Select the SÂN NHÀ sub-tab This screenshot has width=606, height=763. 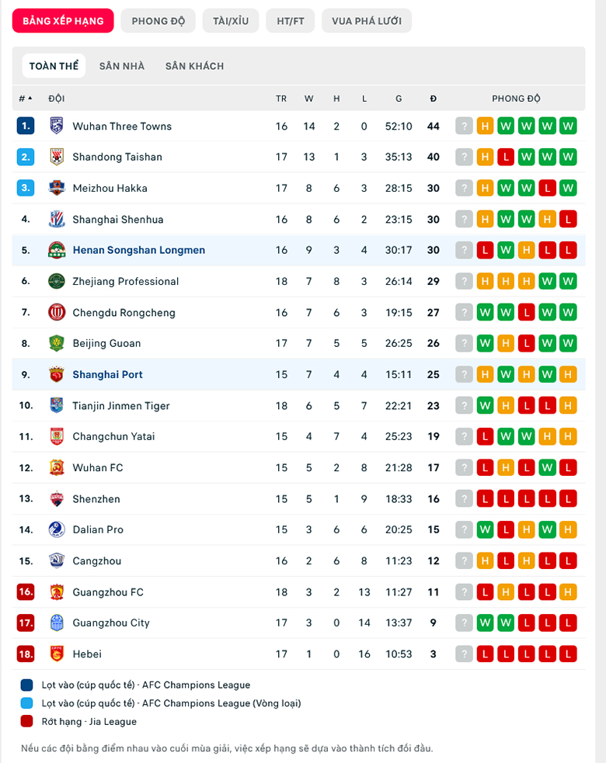coord(122,66)
